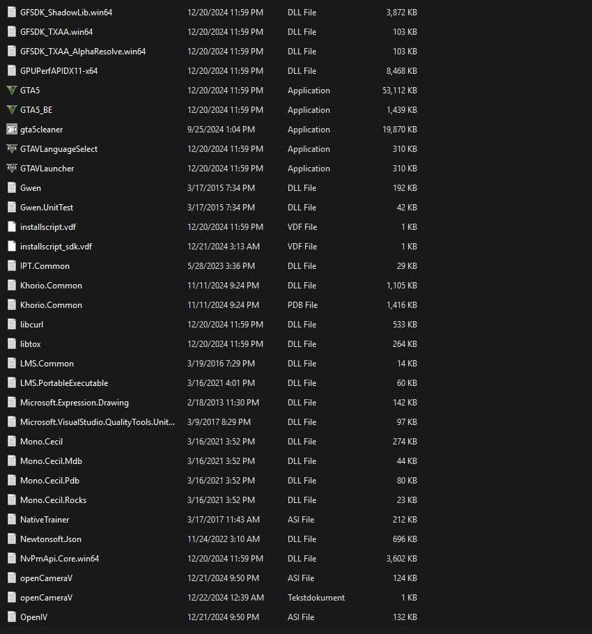Select the openCameraV Tekstdokument file
Screen dimensions: 592x634
tap(47, 598)
